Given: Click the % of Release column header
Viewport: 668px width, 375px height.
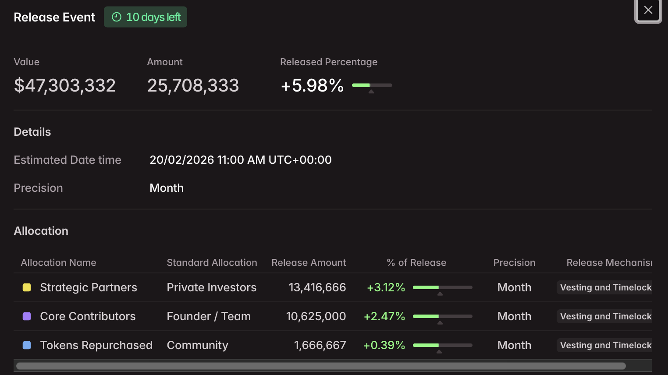Looking at the screenshot, I should (416, 262).
